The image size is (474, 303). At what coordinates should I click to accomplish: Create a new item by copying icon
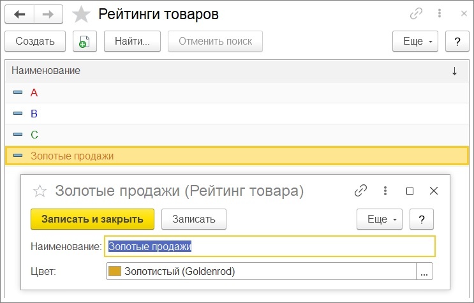[x=85, y=41]
